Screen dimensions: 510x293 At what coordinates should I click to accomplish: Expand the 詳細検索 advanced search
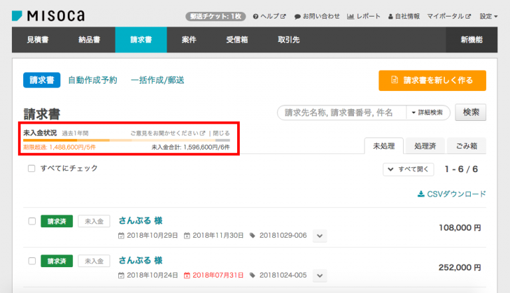pos(429,113)
